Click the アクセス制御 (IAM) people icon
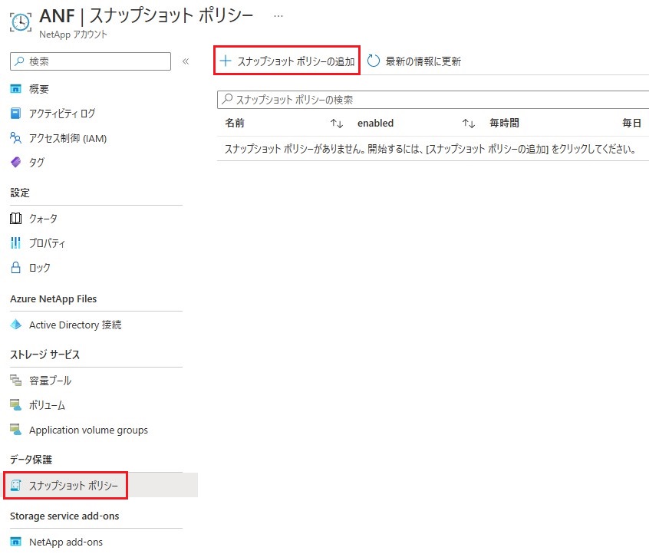Screen dimensions: 649x554 point(16,138)
